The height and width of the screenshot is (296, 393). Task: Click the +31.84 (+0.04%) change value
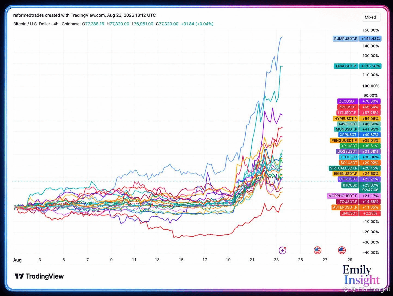tap(197, 24)
